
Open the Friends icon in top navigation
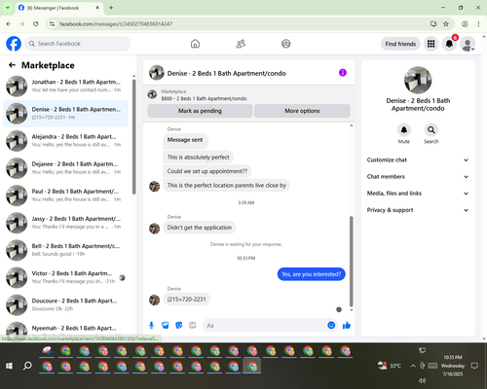click(241, 44)
